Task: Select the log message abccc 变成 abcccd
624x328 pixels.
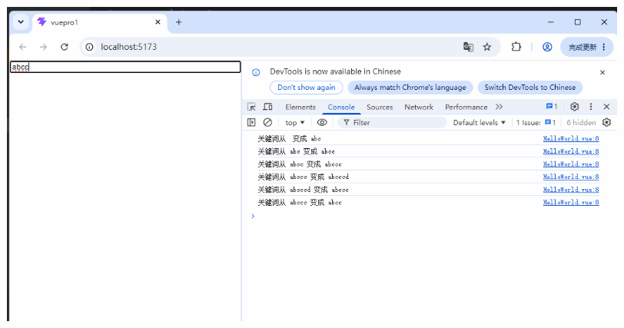Action: 304,177
